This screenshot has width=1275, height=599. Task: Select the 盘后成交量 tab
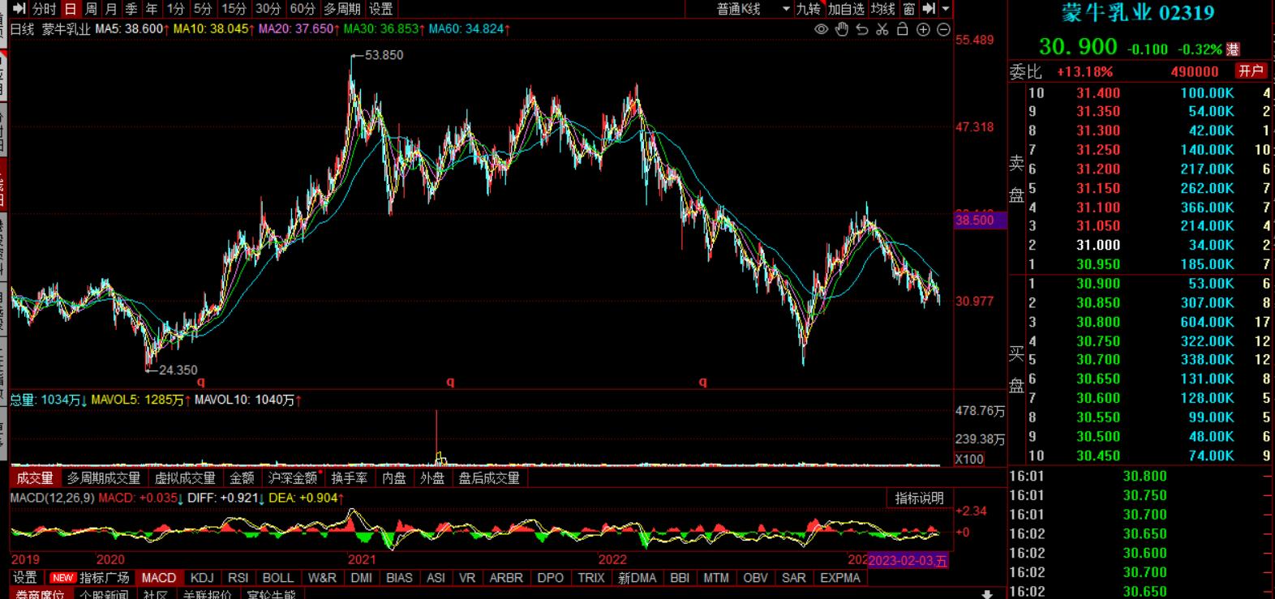[489, 478]
